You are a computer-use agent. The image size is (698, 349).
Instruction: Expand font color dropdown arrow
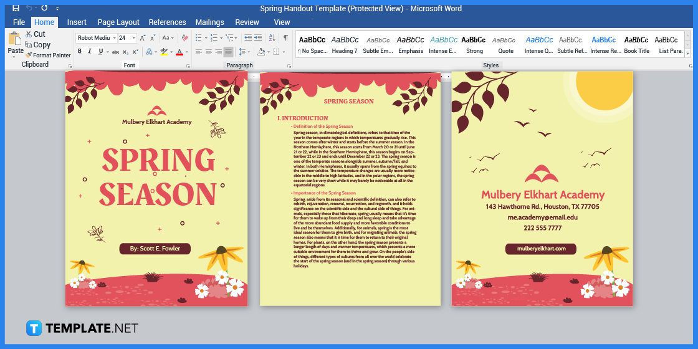point(186,52)
